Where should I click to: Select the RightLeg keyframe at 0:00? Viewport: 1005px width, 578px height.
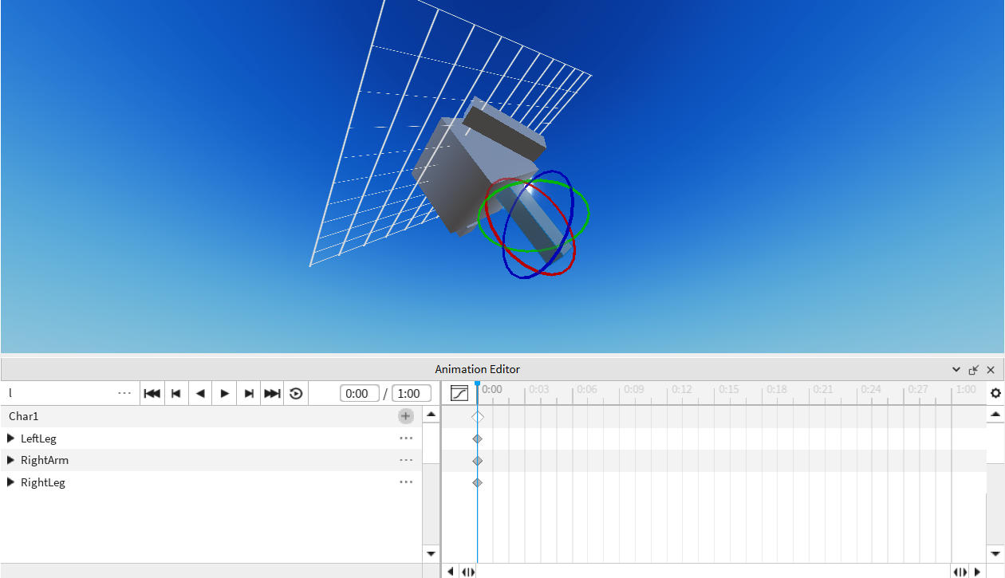[478, 482]
